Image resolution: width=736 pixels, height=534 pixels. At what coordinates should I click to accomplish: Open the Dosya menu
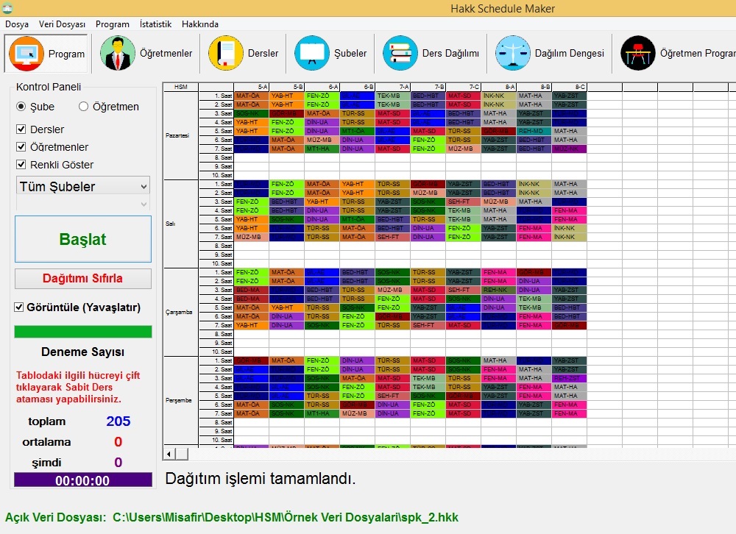pyautogui.click(x=17, y=24)
